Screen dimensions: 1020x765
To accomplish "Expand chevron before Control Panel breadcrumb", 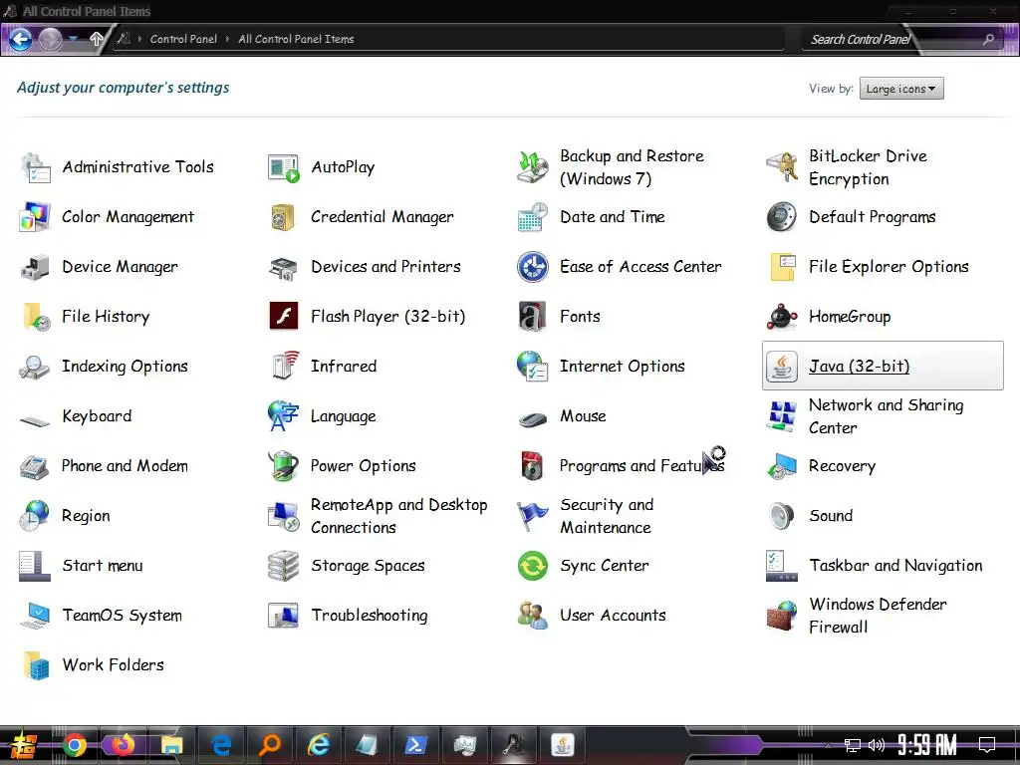I will pos(139,39).
